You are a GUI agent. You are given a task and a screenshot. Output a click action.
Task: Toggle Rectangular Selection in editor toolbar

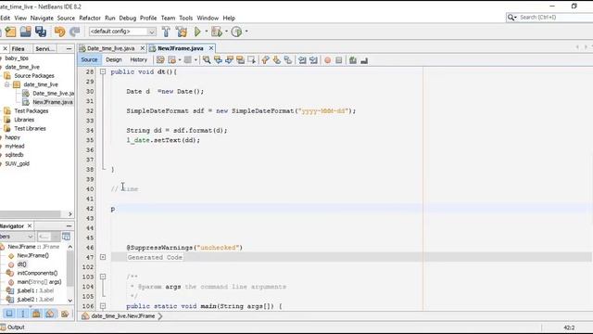pyautogui.click(x=251, y=60)
